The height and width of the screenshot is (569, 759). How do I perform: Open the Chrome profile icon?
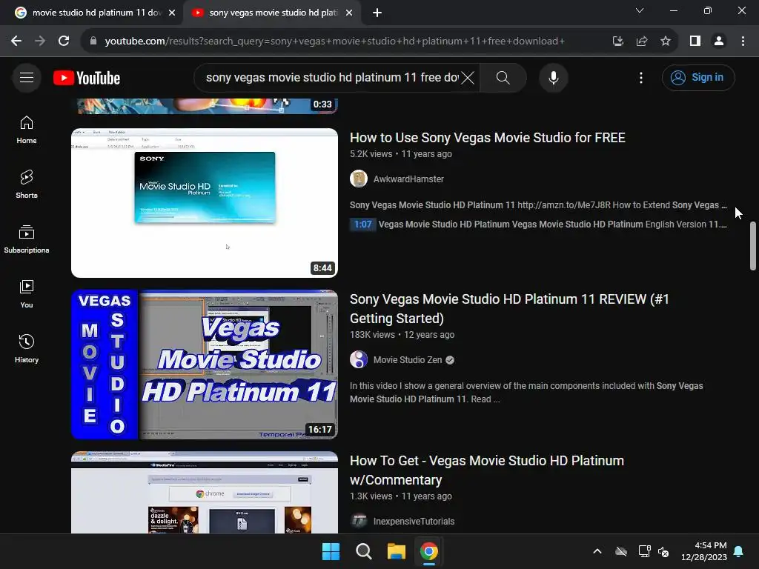coord(719,41)
